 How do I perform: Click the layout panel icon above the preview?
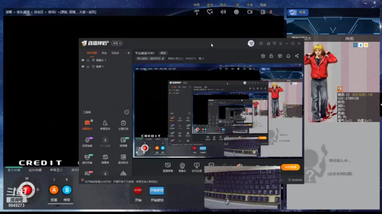tap(280, 56)
